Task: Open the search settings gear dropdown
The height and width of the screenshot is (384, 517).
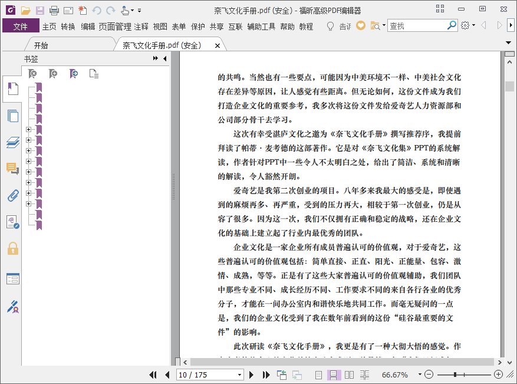Action: click(468, 25)
